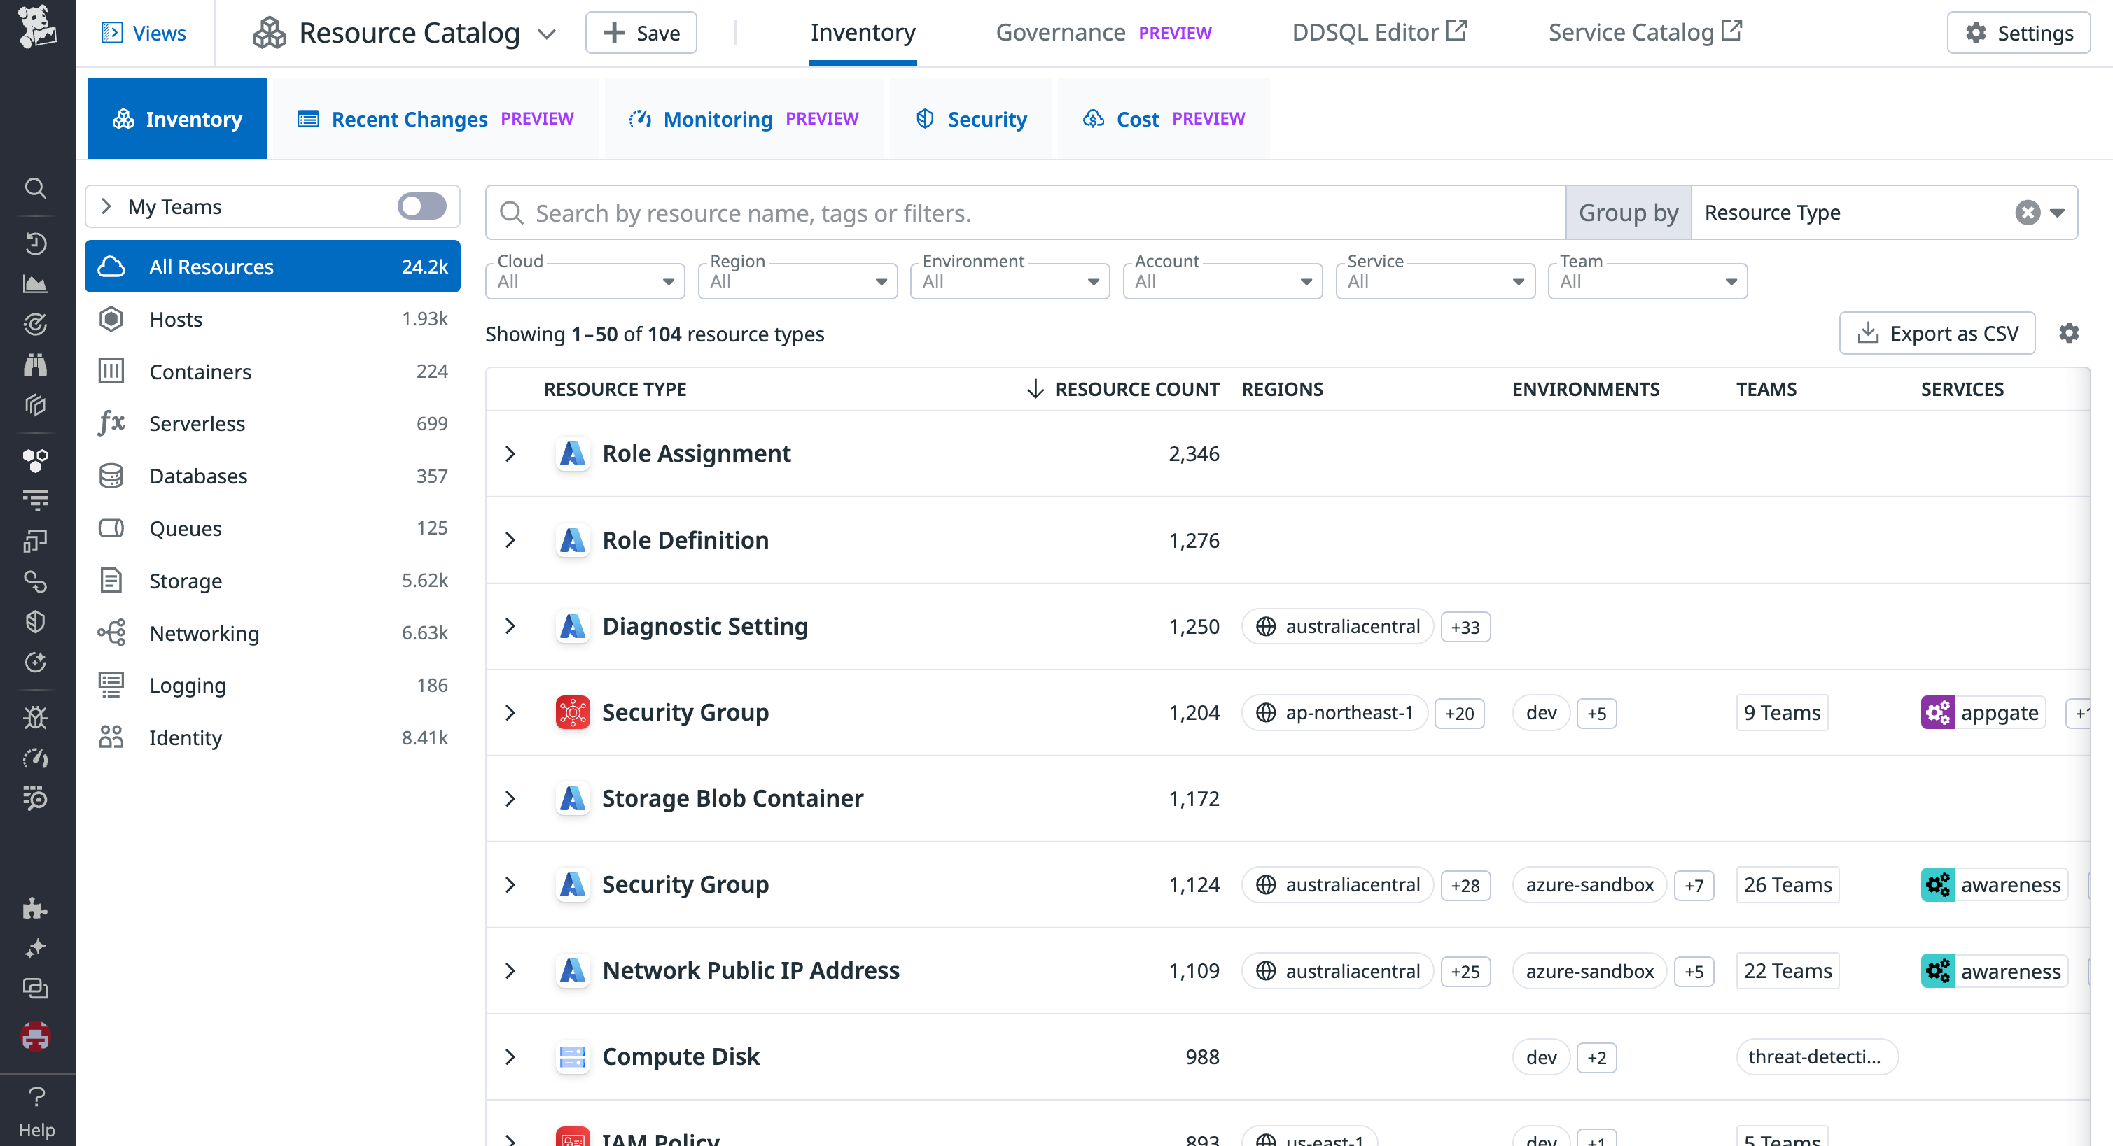Click the gear icon next to Export as CSV
2113x1146 pixels.
2070,333
